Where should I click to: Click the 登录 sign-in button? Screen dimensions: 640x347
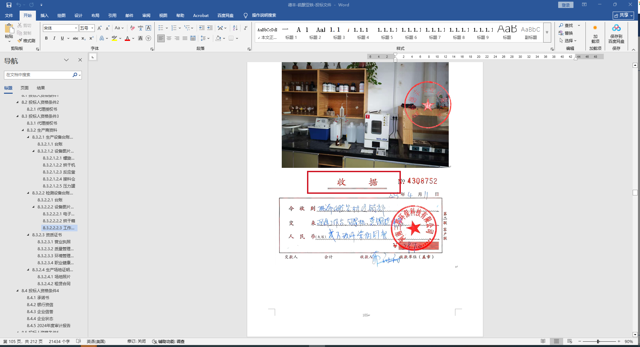tap(565, 5)
